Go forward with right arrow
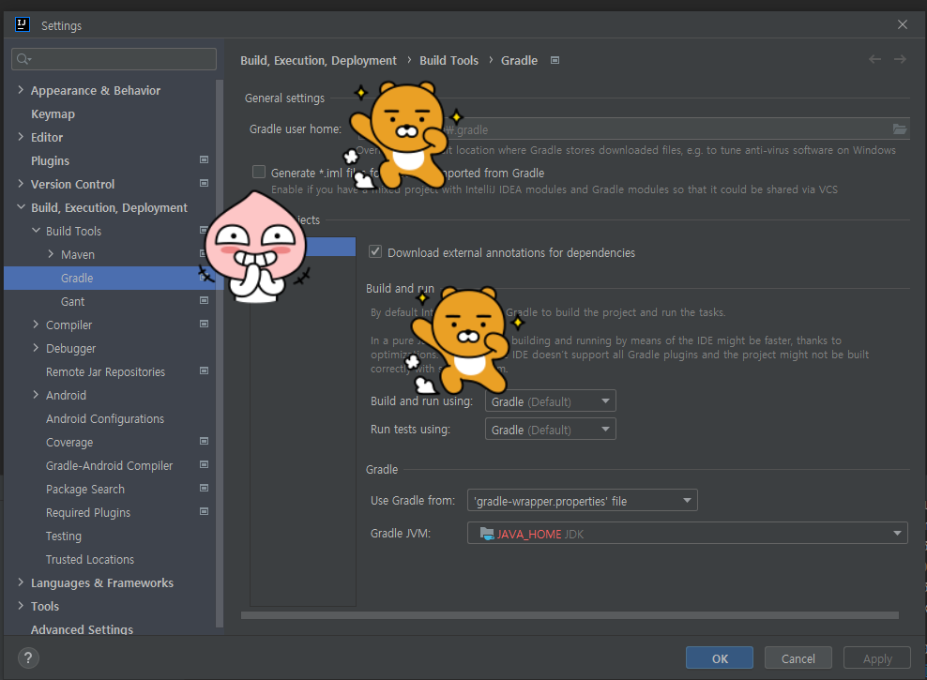 tap(900, 59)
